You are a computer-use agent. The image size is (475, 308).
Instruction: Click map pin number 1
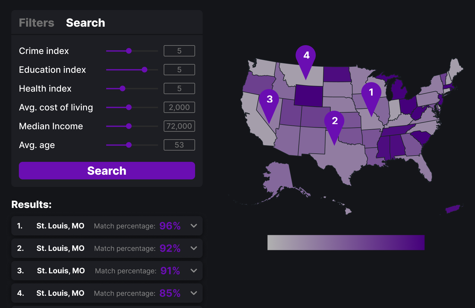tap(371, 93)
